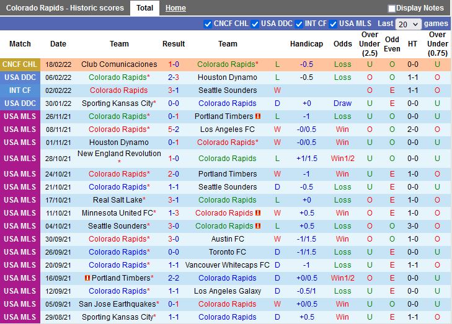This screenshot has width=452, height=324.
Task: Uncheck the CNCF CHL filter checkbox
Action: pos(208,24)
